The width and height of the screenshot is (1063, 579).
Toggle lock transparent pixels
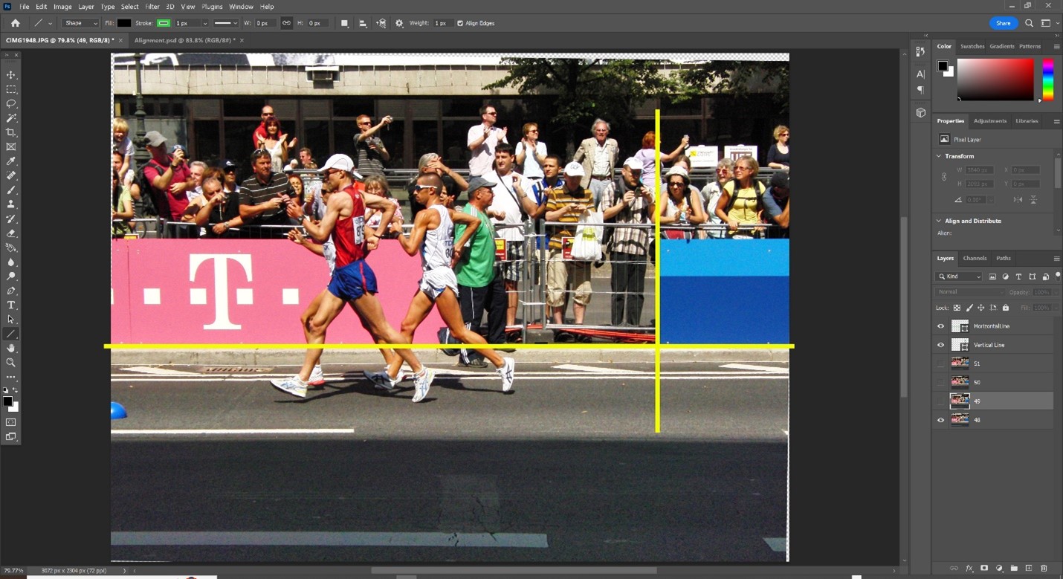click(x=957, y=308)
